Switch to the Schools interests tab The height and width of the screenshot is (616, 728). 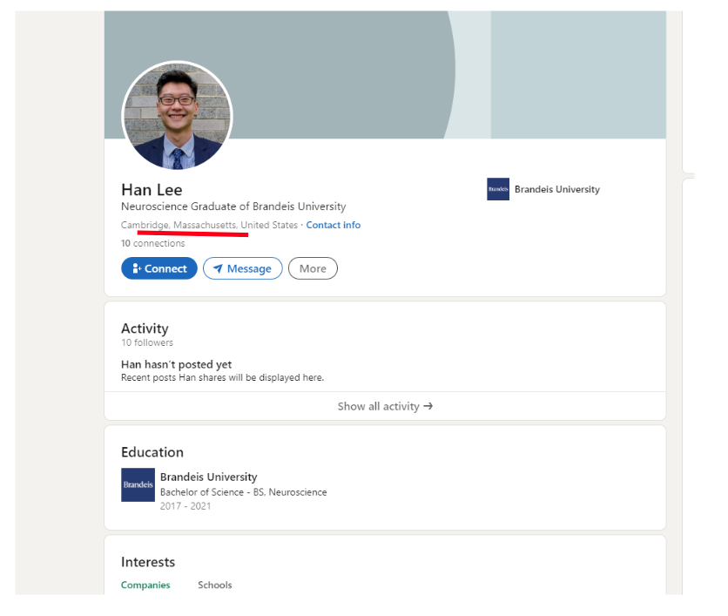point(214,586)
